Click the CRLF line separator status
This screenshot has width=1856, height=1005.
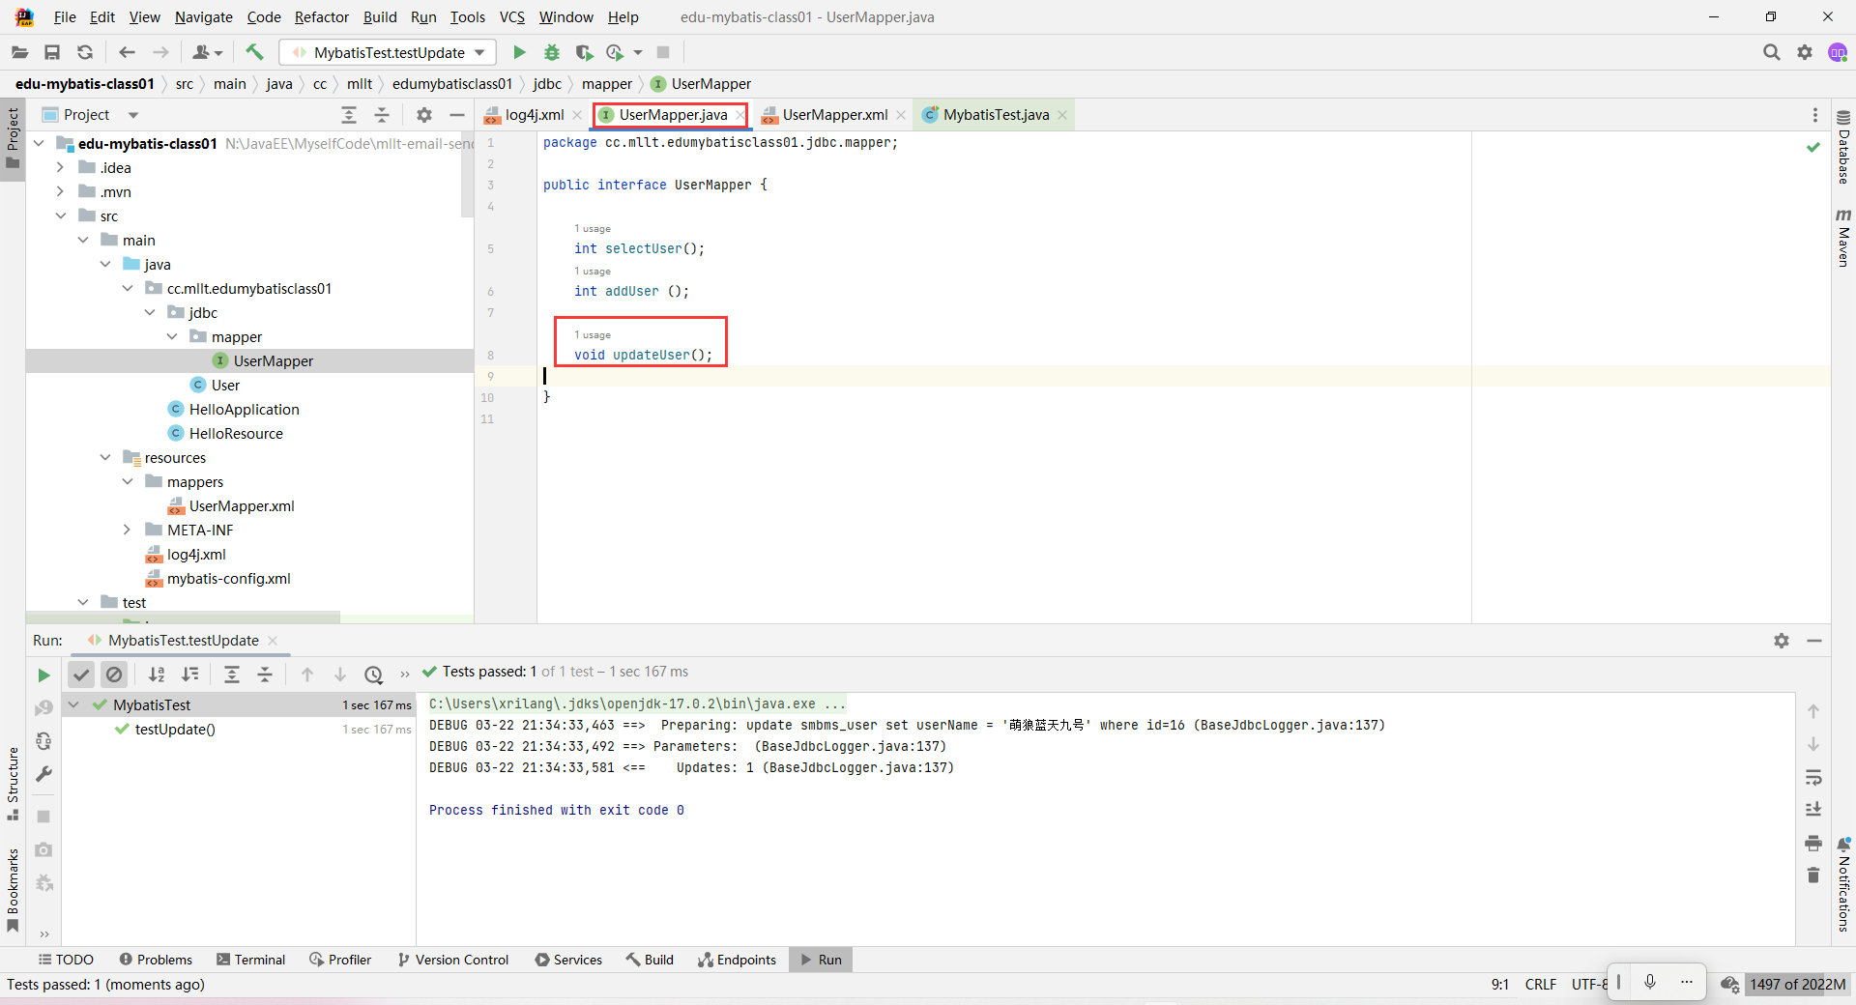[x=1540, y=985]
